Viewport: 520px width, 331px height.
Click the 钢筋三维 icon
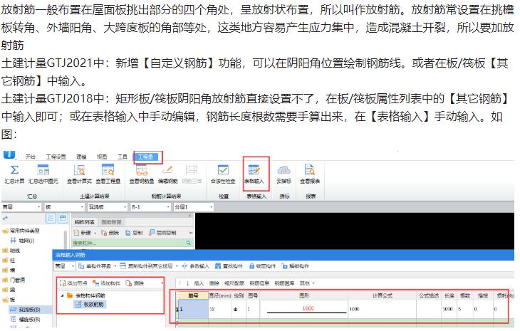pyautogui.click(x=192, y=170)
